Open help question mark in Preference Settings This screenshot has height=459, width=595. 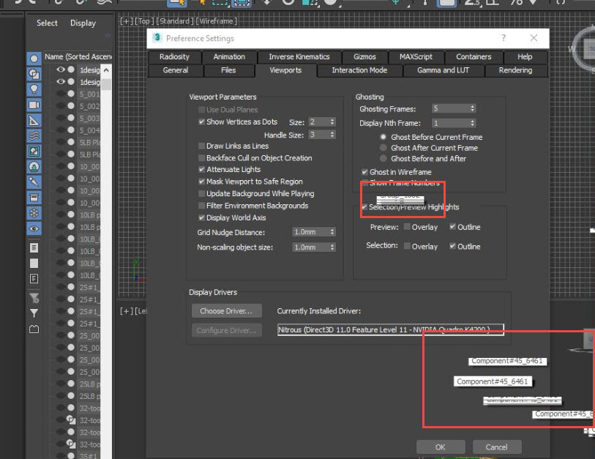pos(504,38)
